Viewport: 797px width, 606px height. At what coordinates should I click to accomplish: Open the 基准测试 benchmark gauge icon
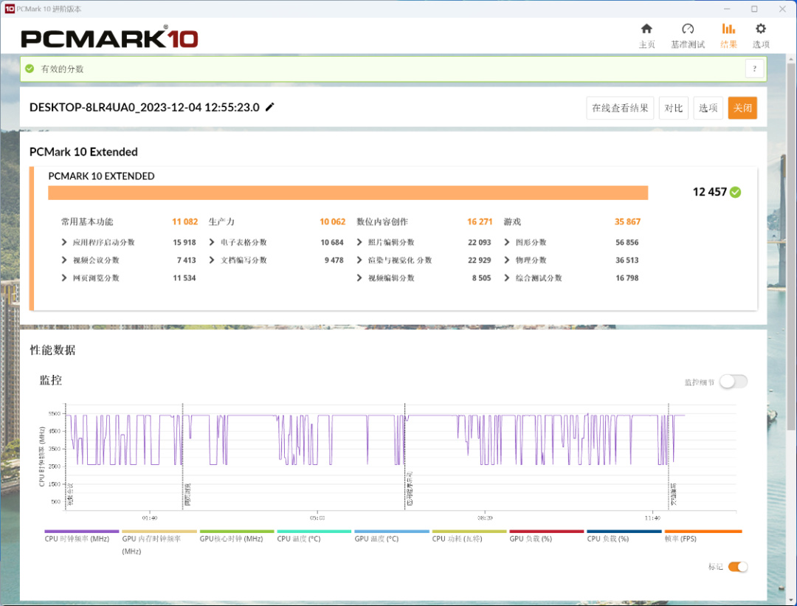688,29
